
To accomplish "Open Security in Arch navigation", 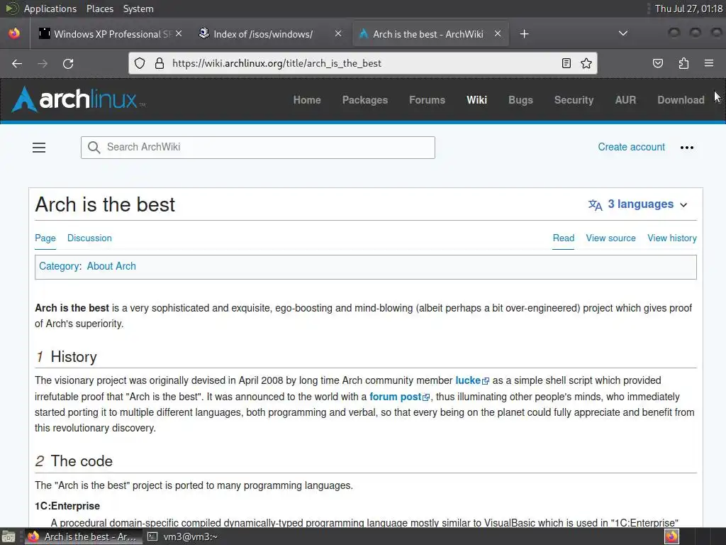I will click(574, 100).
